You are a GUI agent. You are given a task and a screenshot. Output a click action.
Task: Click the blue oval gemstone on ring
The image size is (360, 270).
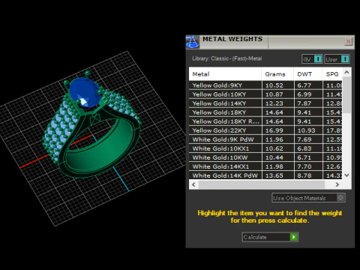(x=85, y=92)
